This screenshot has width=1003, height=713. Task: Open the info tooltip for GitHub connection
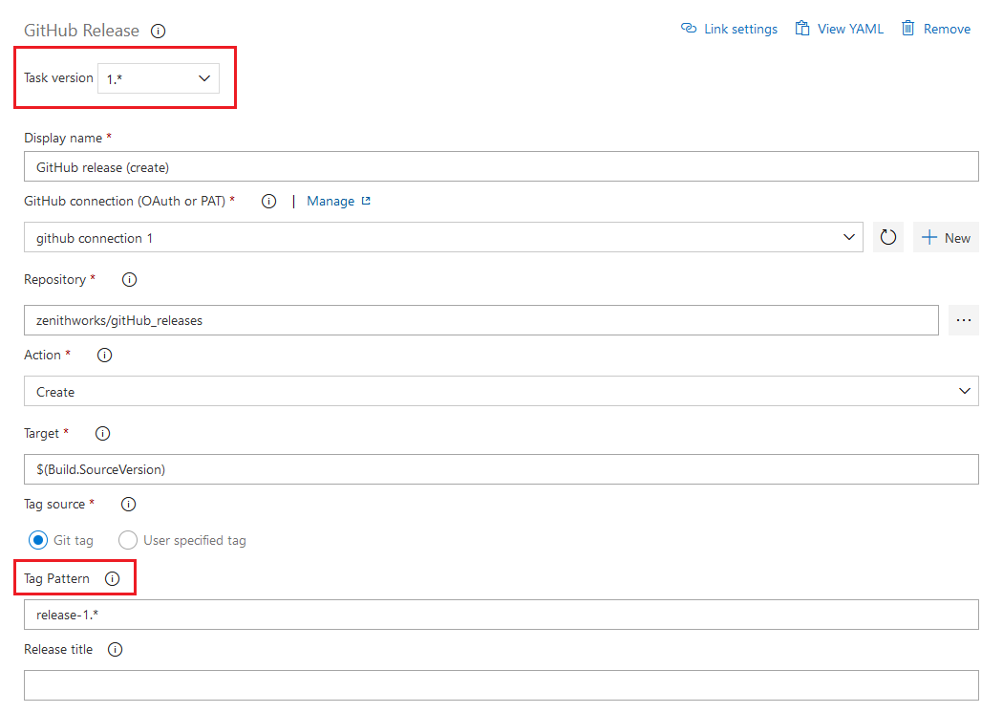click(268, 201)
